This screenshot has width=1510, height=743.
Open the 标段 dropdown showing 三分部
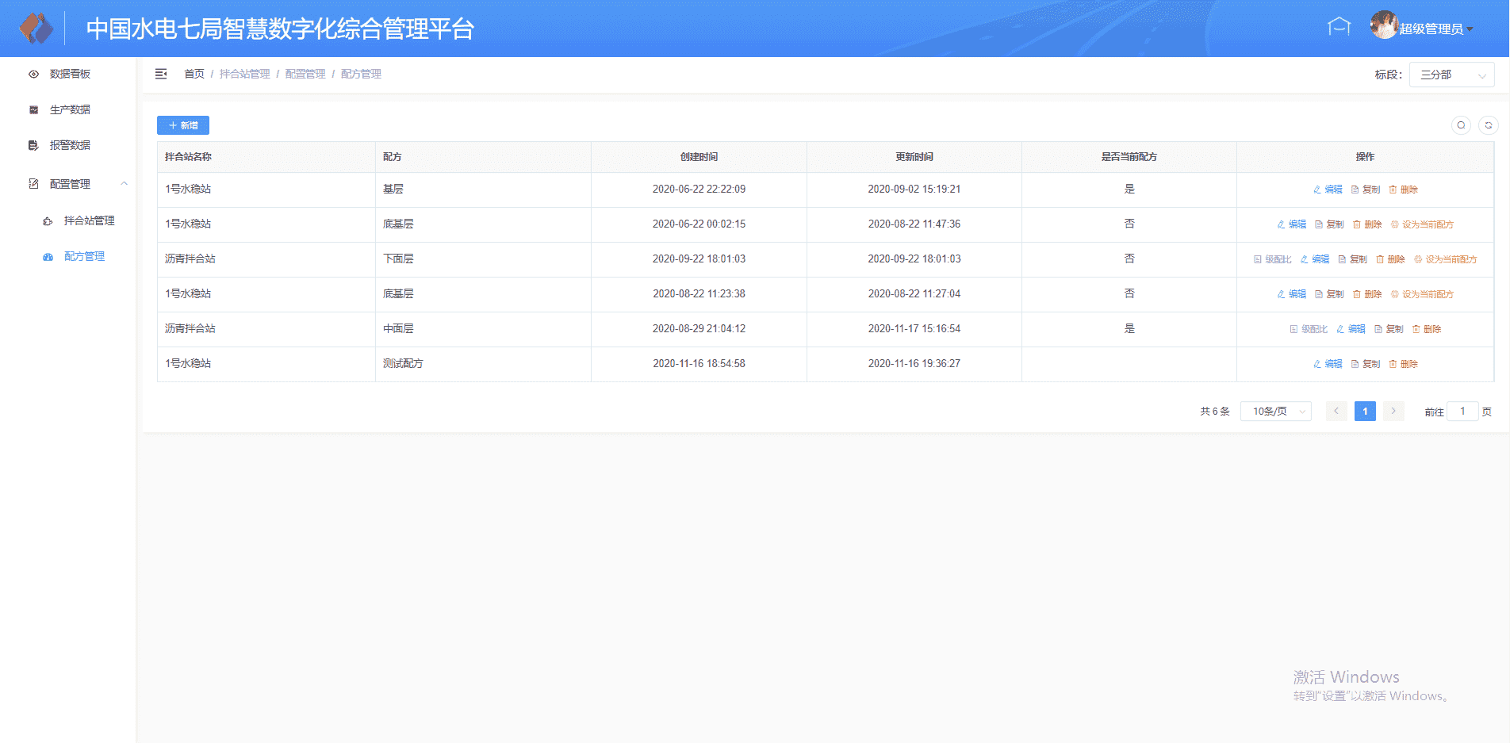pos(1451,75)
